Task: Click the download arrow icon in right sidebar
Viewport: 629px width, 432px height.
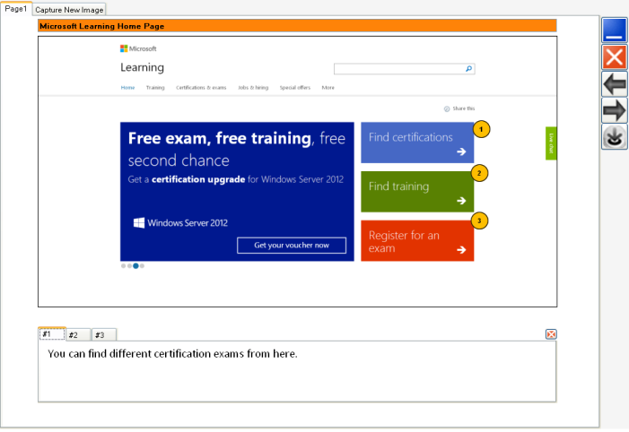Action: pos(614,136)
